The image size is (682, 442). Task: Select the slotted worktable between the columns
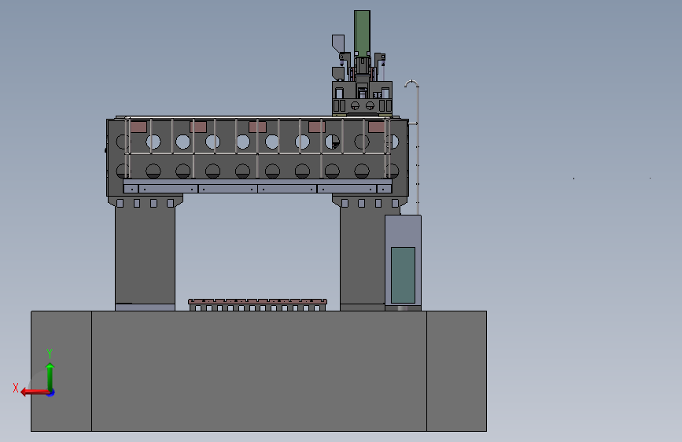(257, 304)
